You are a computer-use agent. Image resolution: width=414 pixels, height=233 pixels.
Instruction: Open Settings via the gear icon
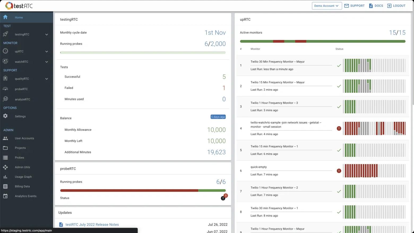point(5,116)
